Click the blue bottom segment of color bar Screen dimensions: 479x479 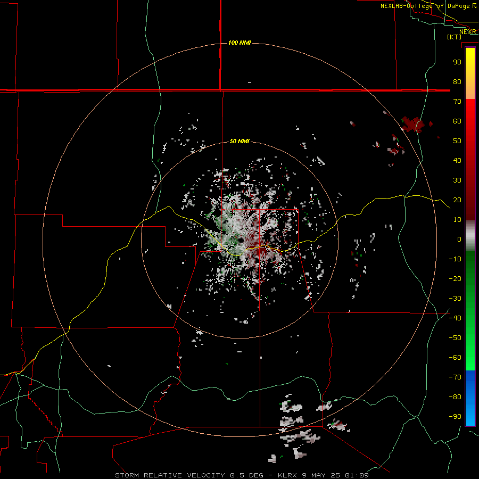pos(470,398)
